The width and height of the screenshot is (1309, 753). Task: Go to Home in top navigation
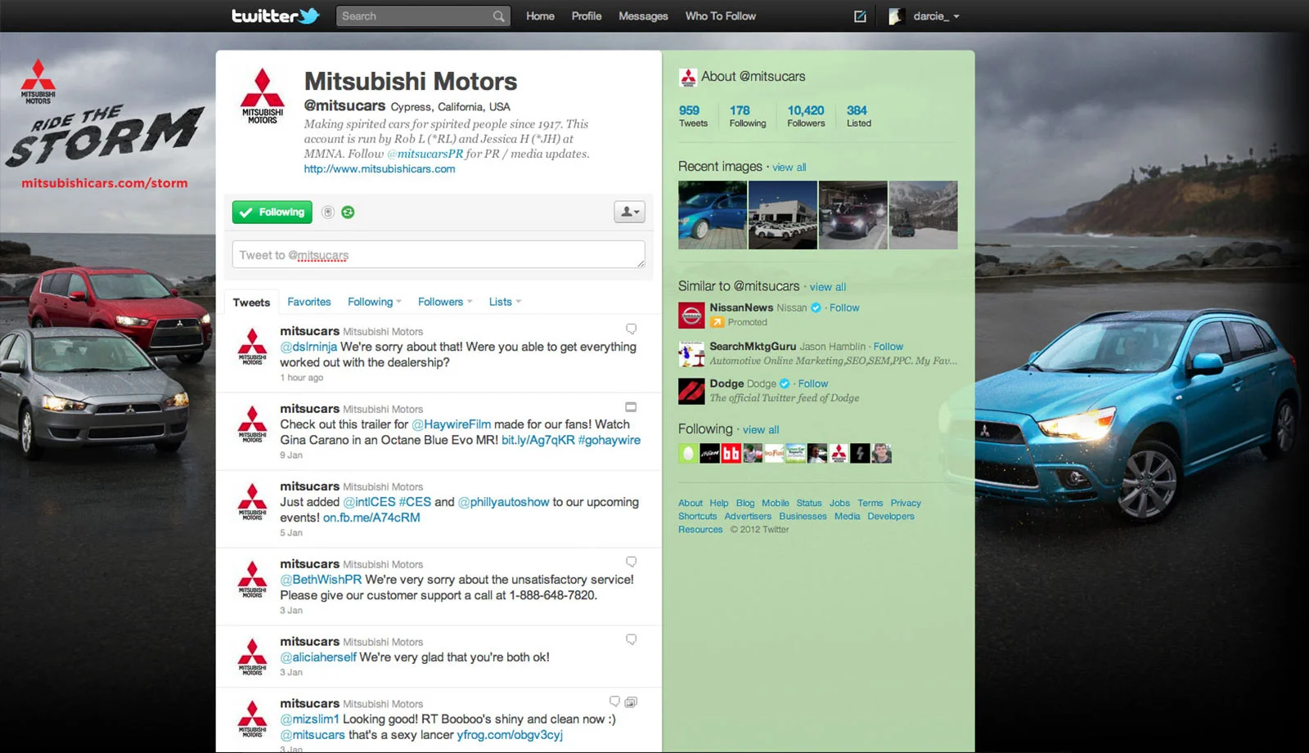[540, 16]
